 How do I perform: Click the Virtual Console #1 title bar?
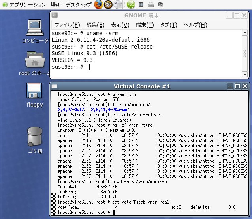coord(142,86)
